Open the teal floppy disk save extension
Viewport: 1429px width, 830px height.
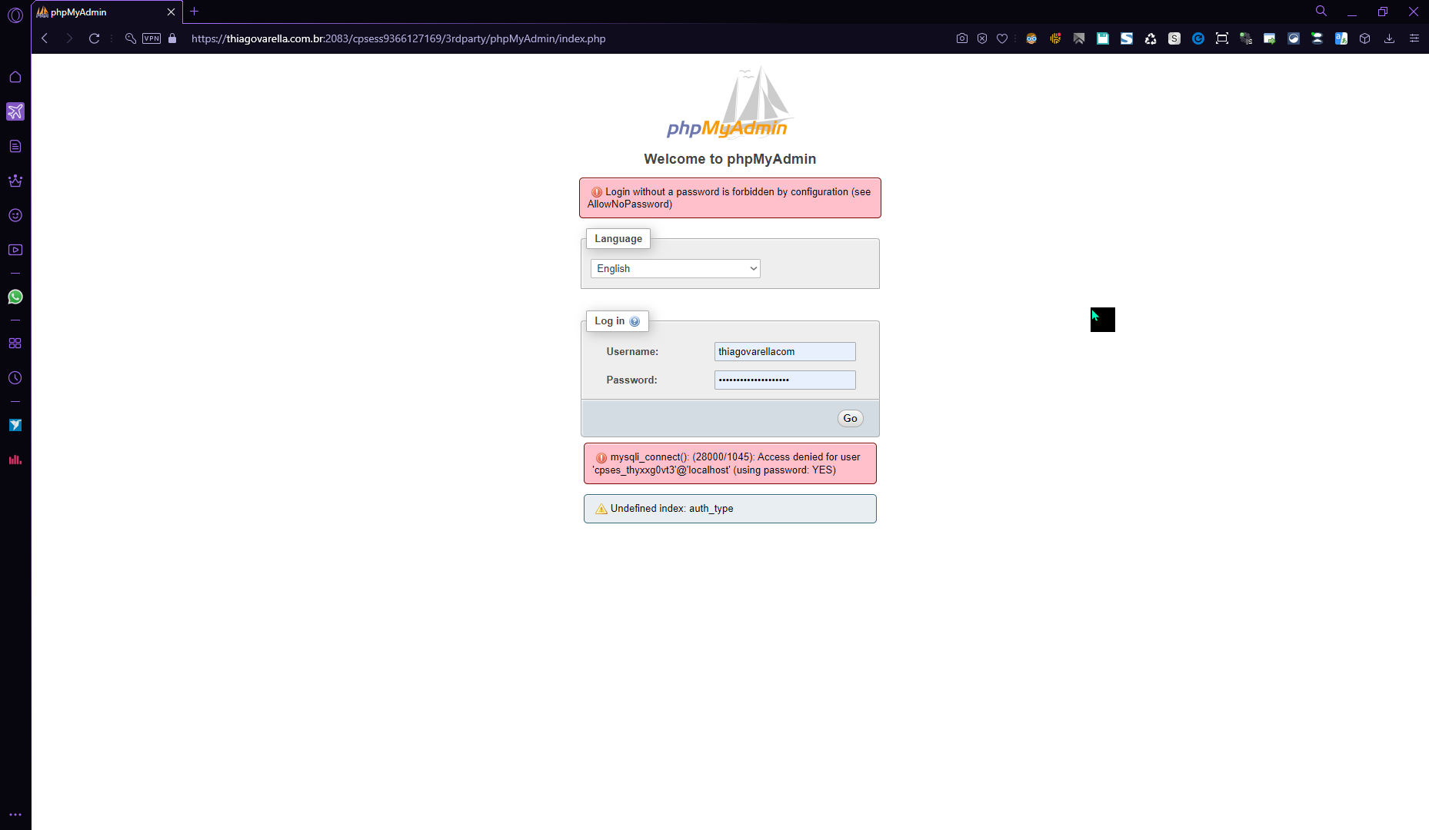pyautogui.click(x=1103, y=38)
